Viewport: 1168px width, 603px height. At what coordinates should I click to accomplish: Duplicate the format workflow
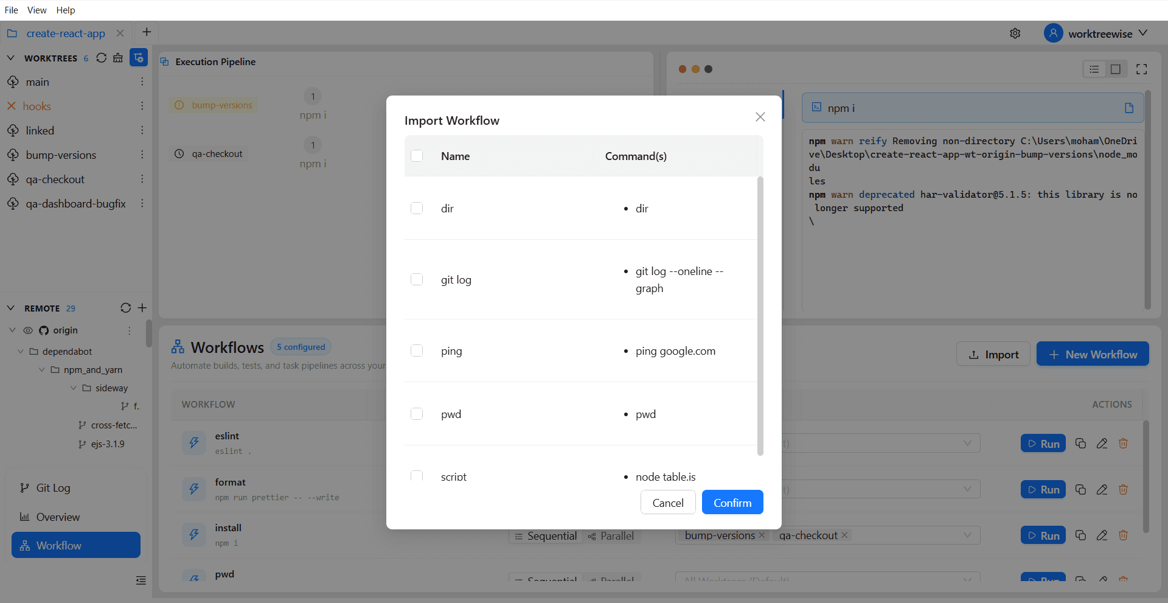(x=1080, y=489)
